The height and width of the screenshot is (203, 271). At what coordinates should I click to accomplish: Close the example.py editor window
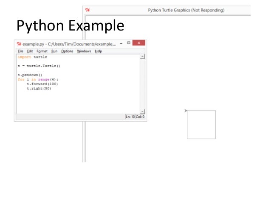[138, 43]
